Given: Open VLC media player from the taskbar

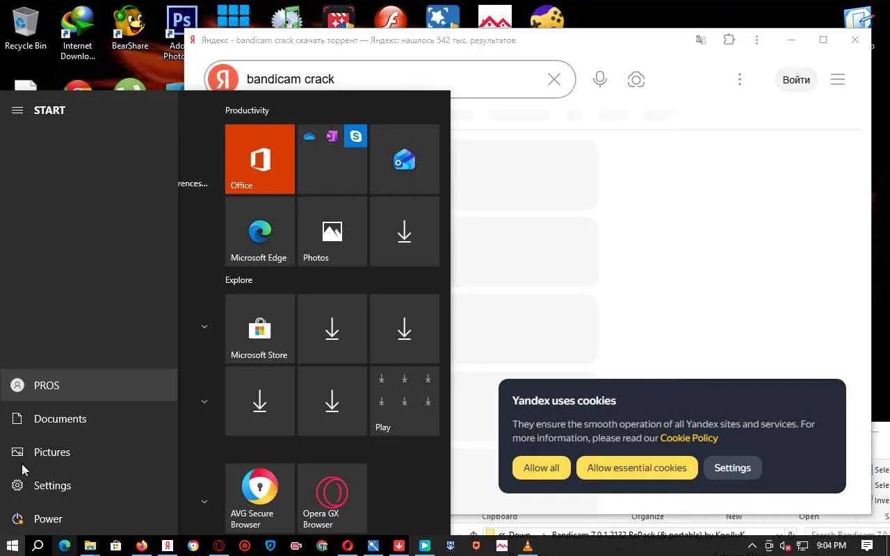Looking at the screenshot, I should pyautogui.click(x=528, y=546).
